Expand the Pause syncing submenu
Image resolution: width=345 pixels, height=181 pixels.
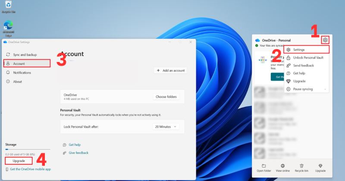(x=307, y=89)
